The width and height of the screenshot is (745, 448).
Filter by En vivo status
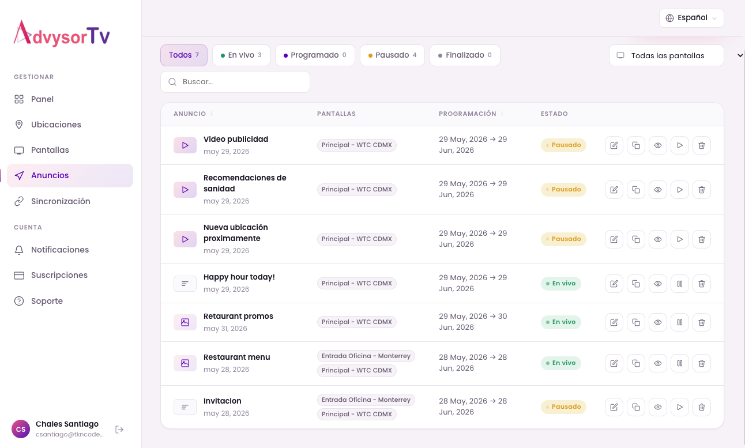click(241, 55)
